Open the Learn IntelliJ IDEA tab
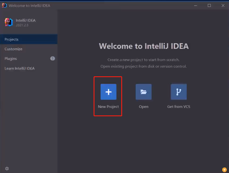The image size is (229, 173). point(29,68)
